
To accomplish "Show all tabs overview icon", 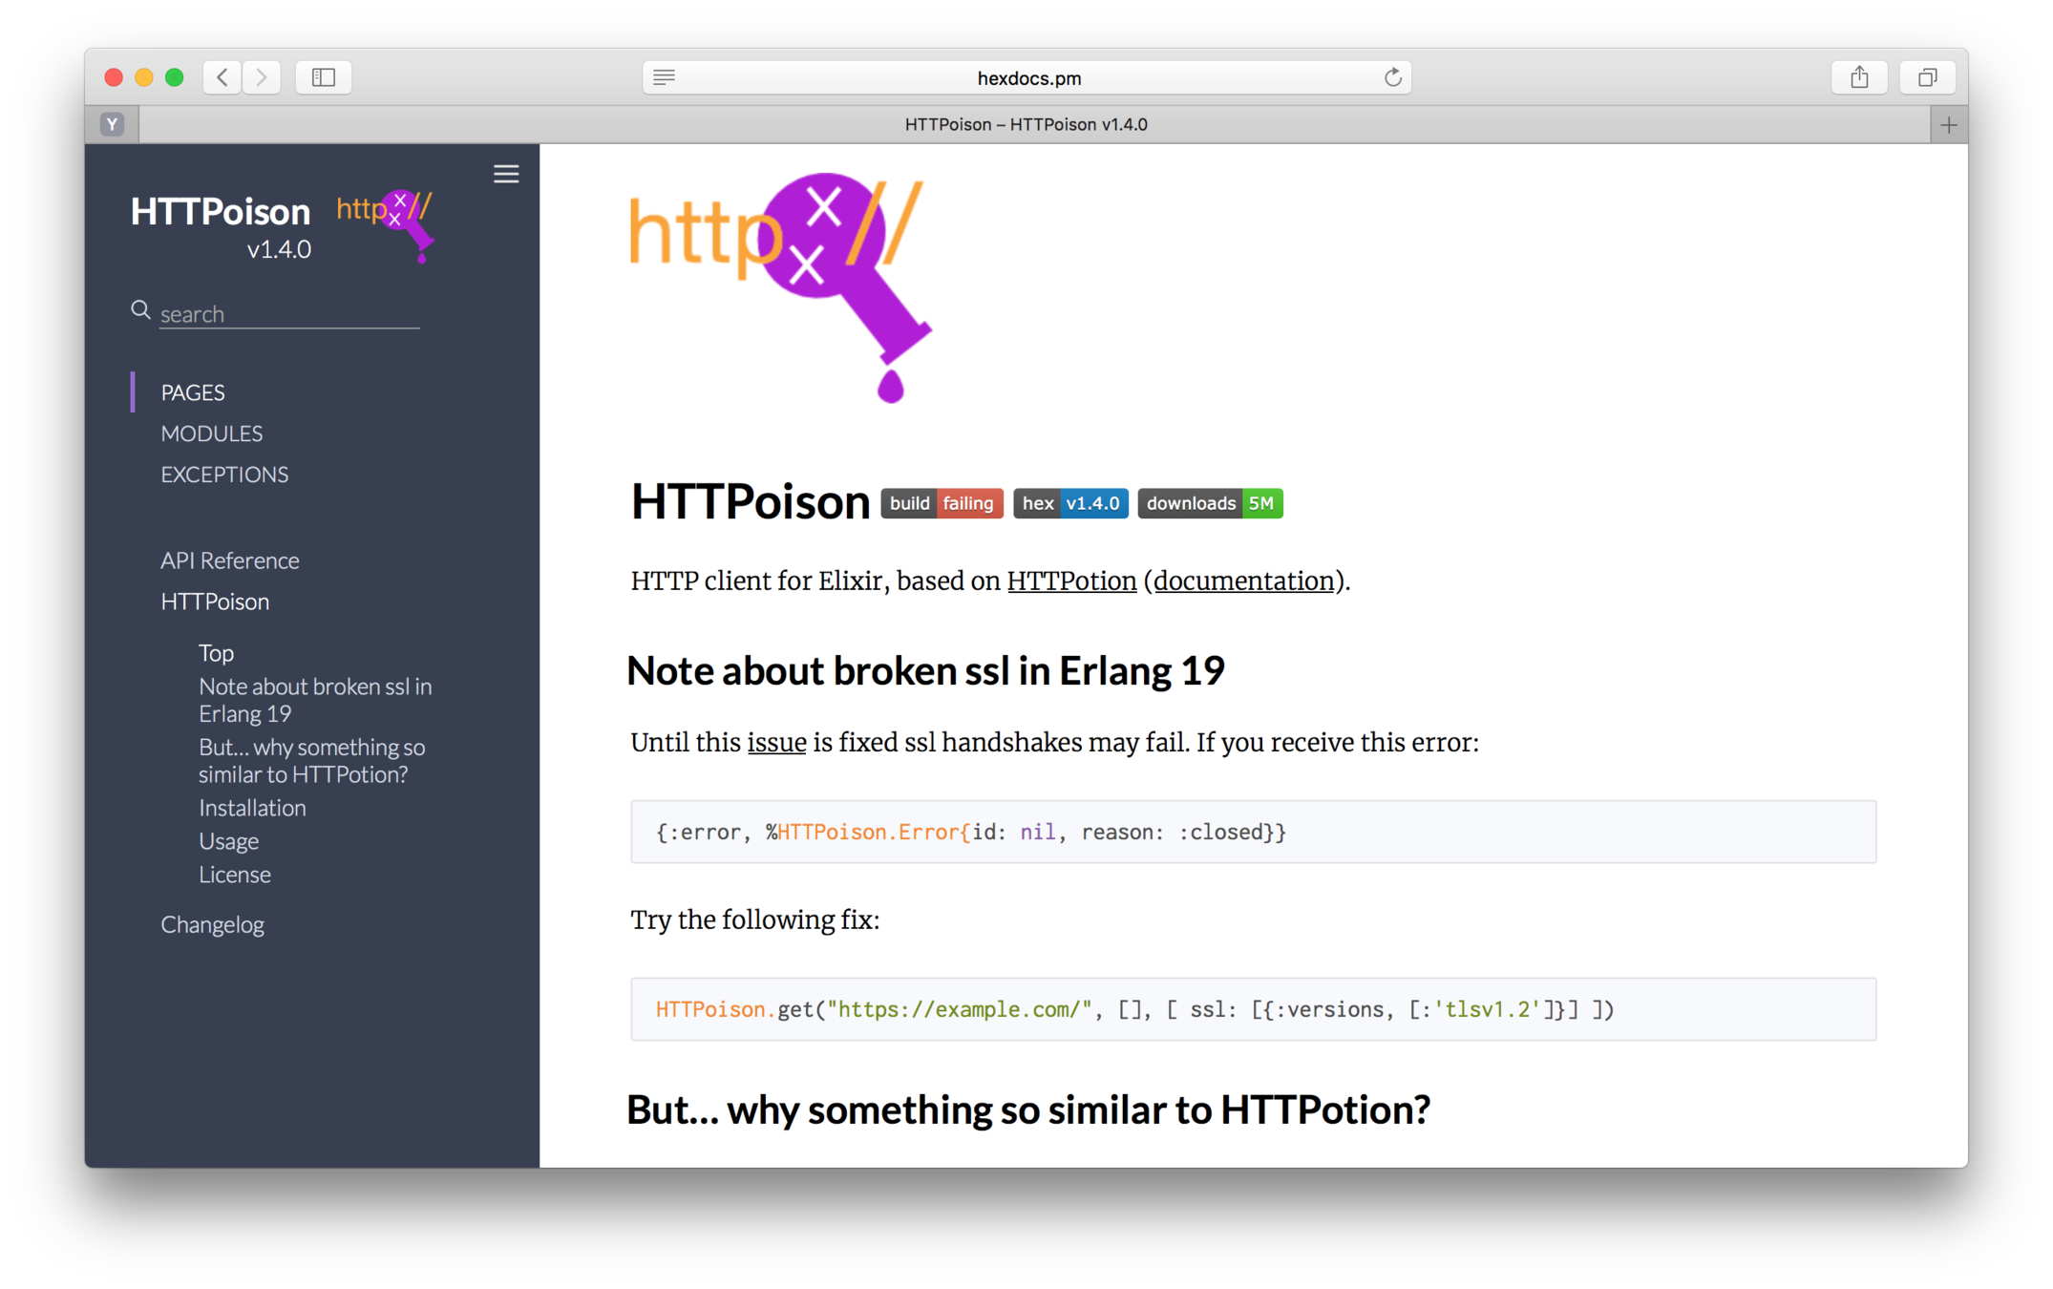I will click(x=1927, y=77).
